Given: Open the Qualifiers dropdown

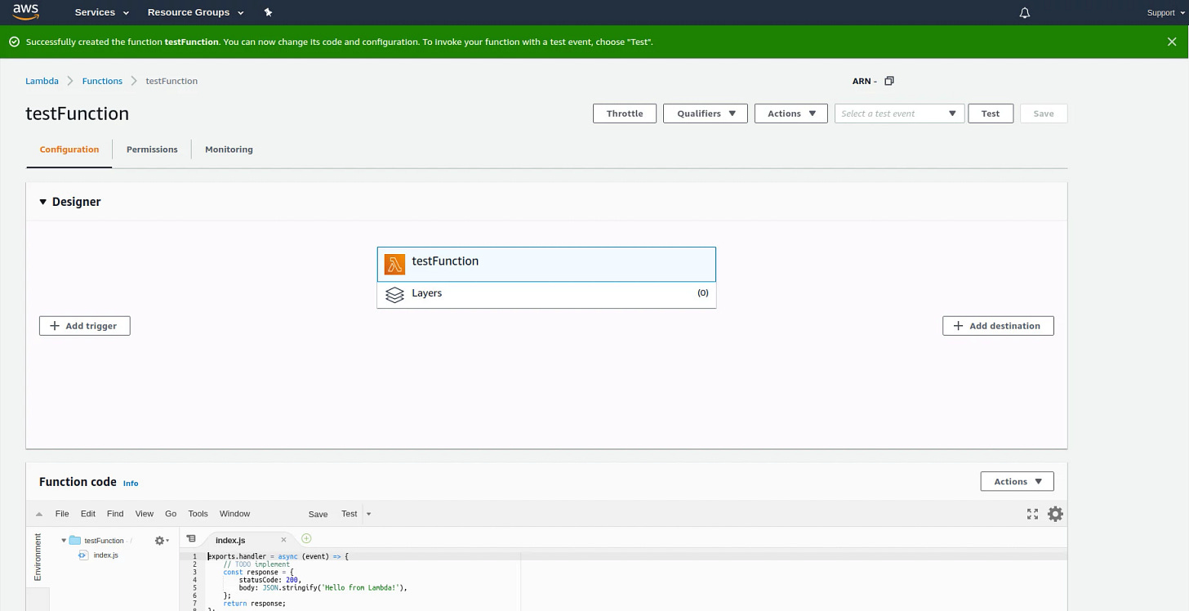Looking at the screenshot, I should (x=704, y=113).
